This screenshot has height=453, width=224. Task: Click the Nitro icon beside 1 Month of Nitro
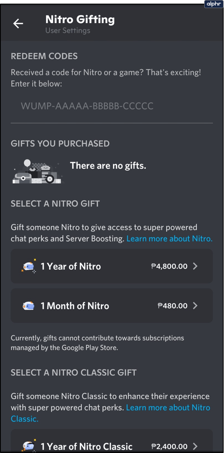tap(29, 306)
